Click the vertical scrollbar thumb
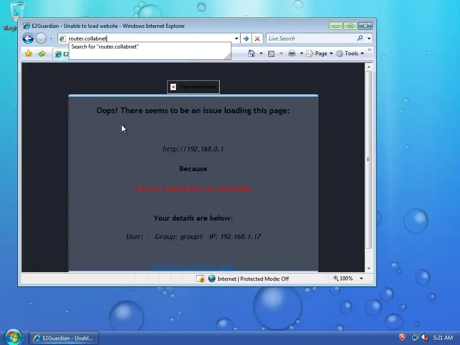 369,159
